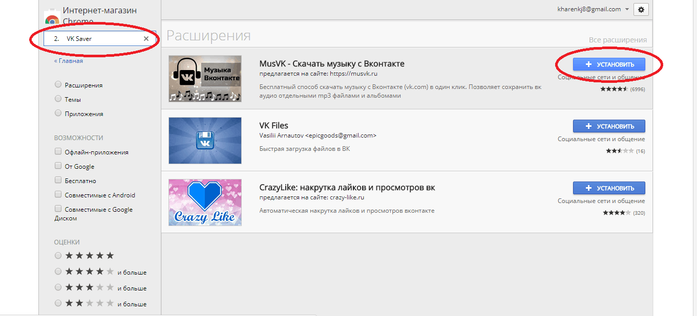
Task: Click the crazy-like.ru offered-by text
Action: tap(312, 197)
